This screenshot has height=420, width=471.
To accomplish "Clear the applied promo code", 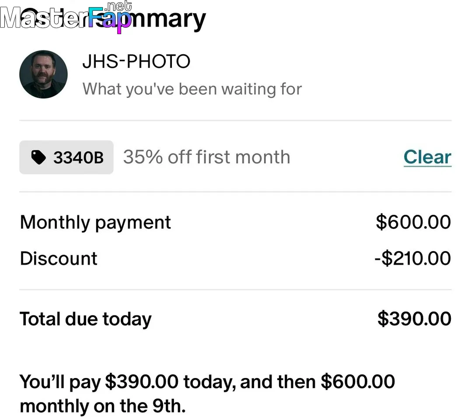I will (x=427, y=157).
